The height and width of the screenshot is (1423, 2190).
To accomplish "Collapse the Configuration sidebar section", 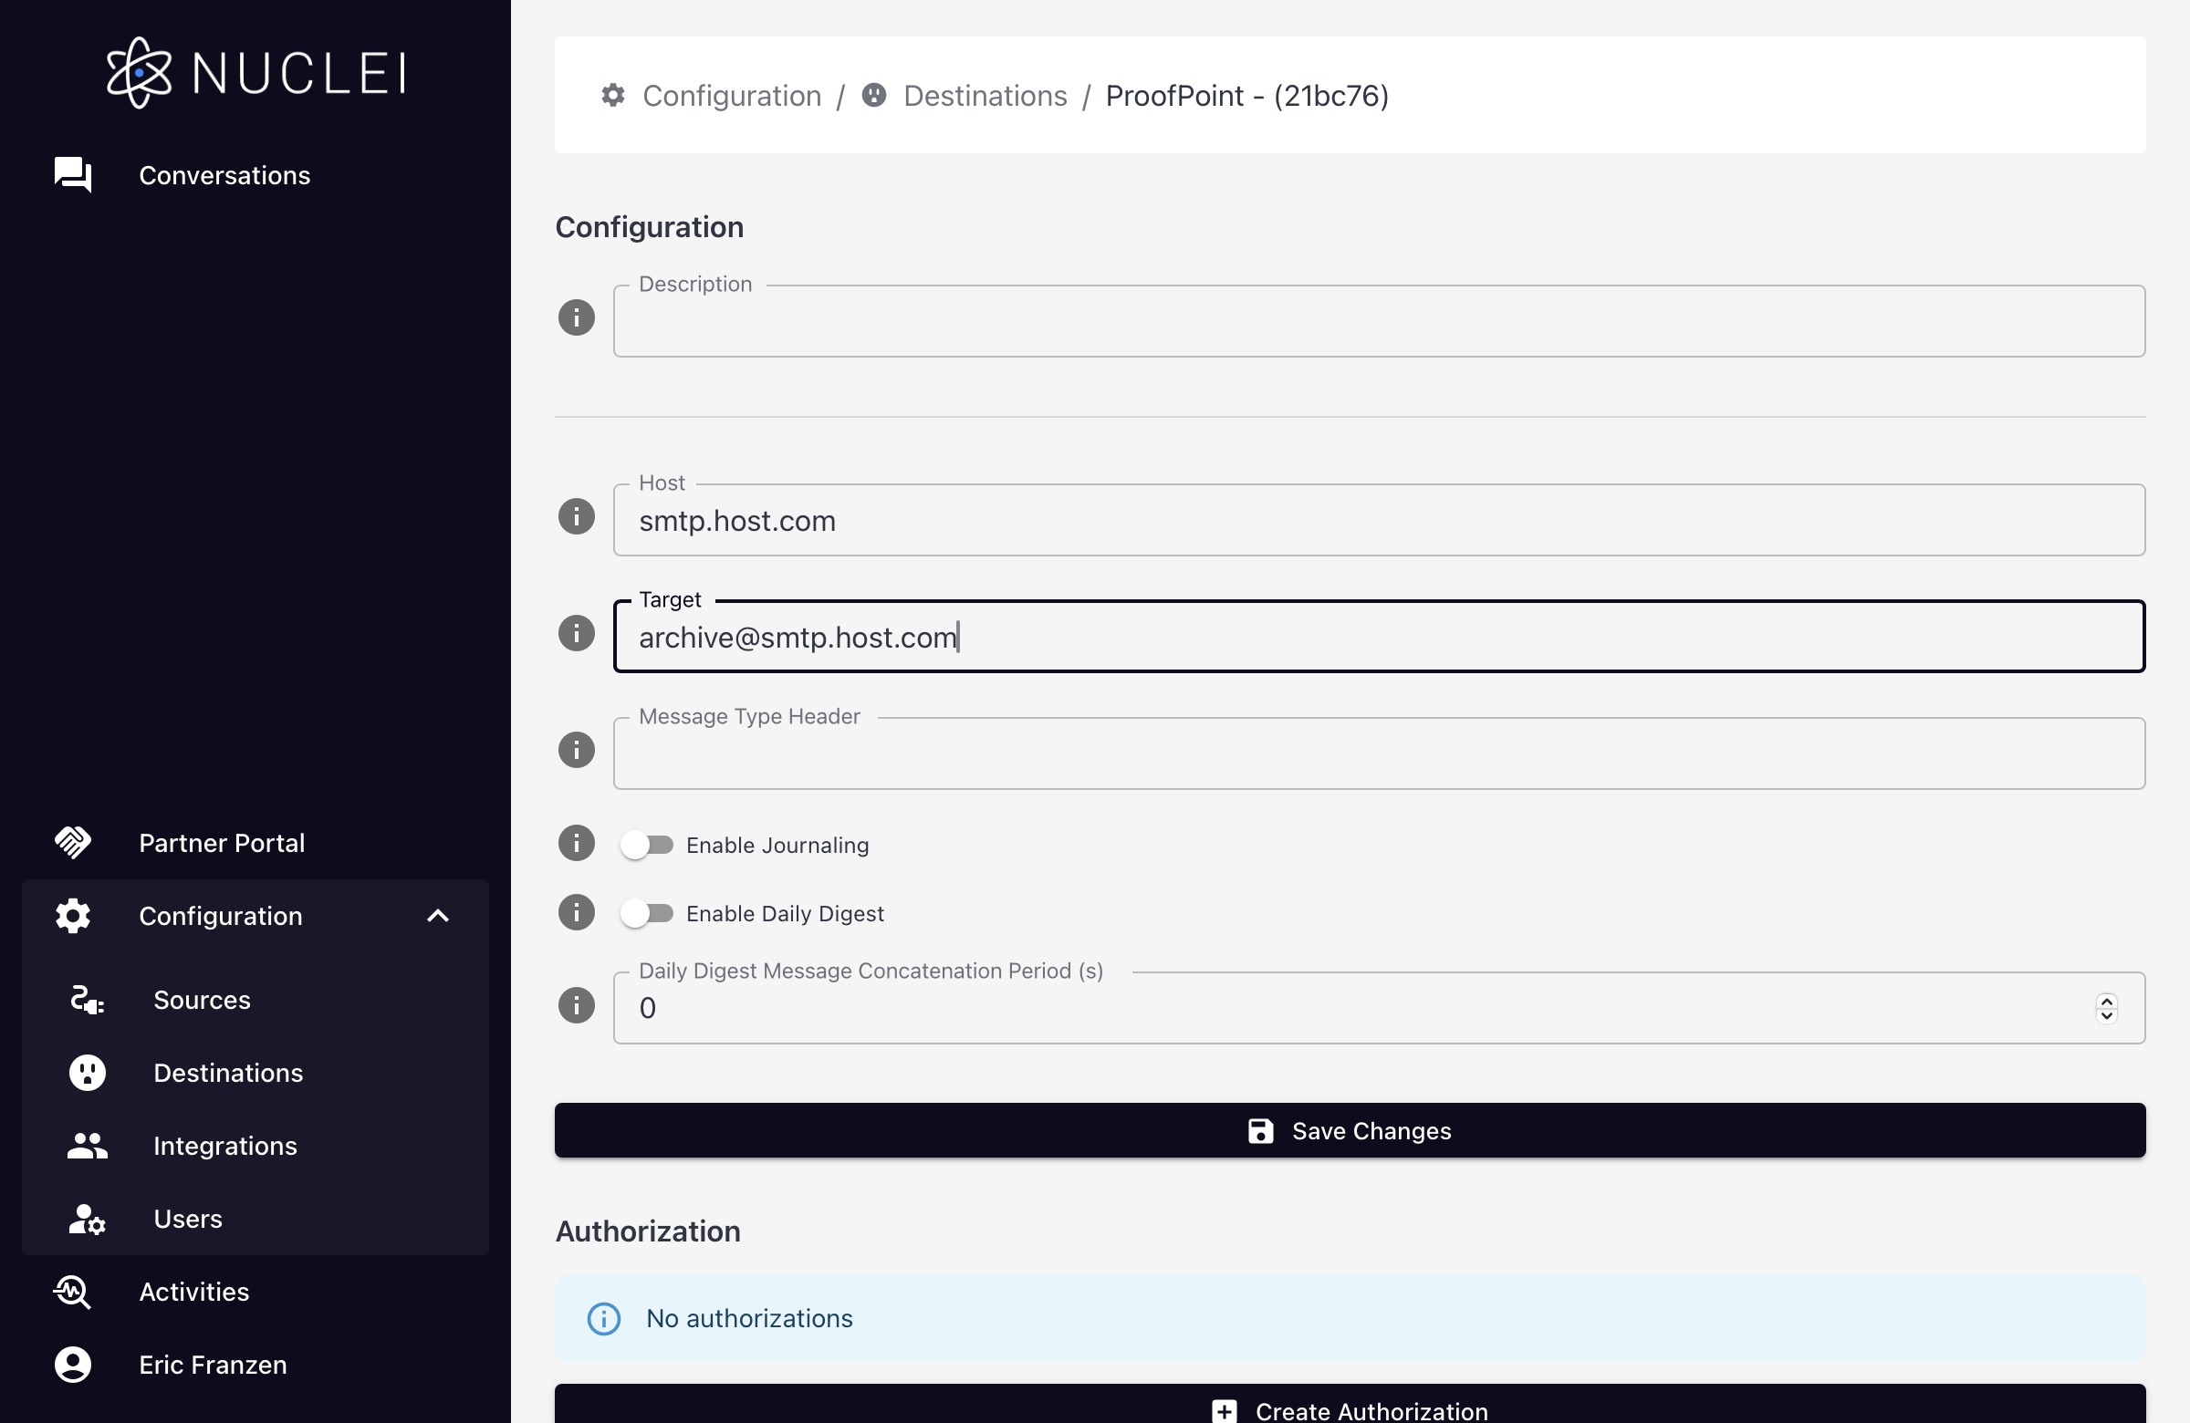I will coord(438,915).
